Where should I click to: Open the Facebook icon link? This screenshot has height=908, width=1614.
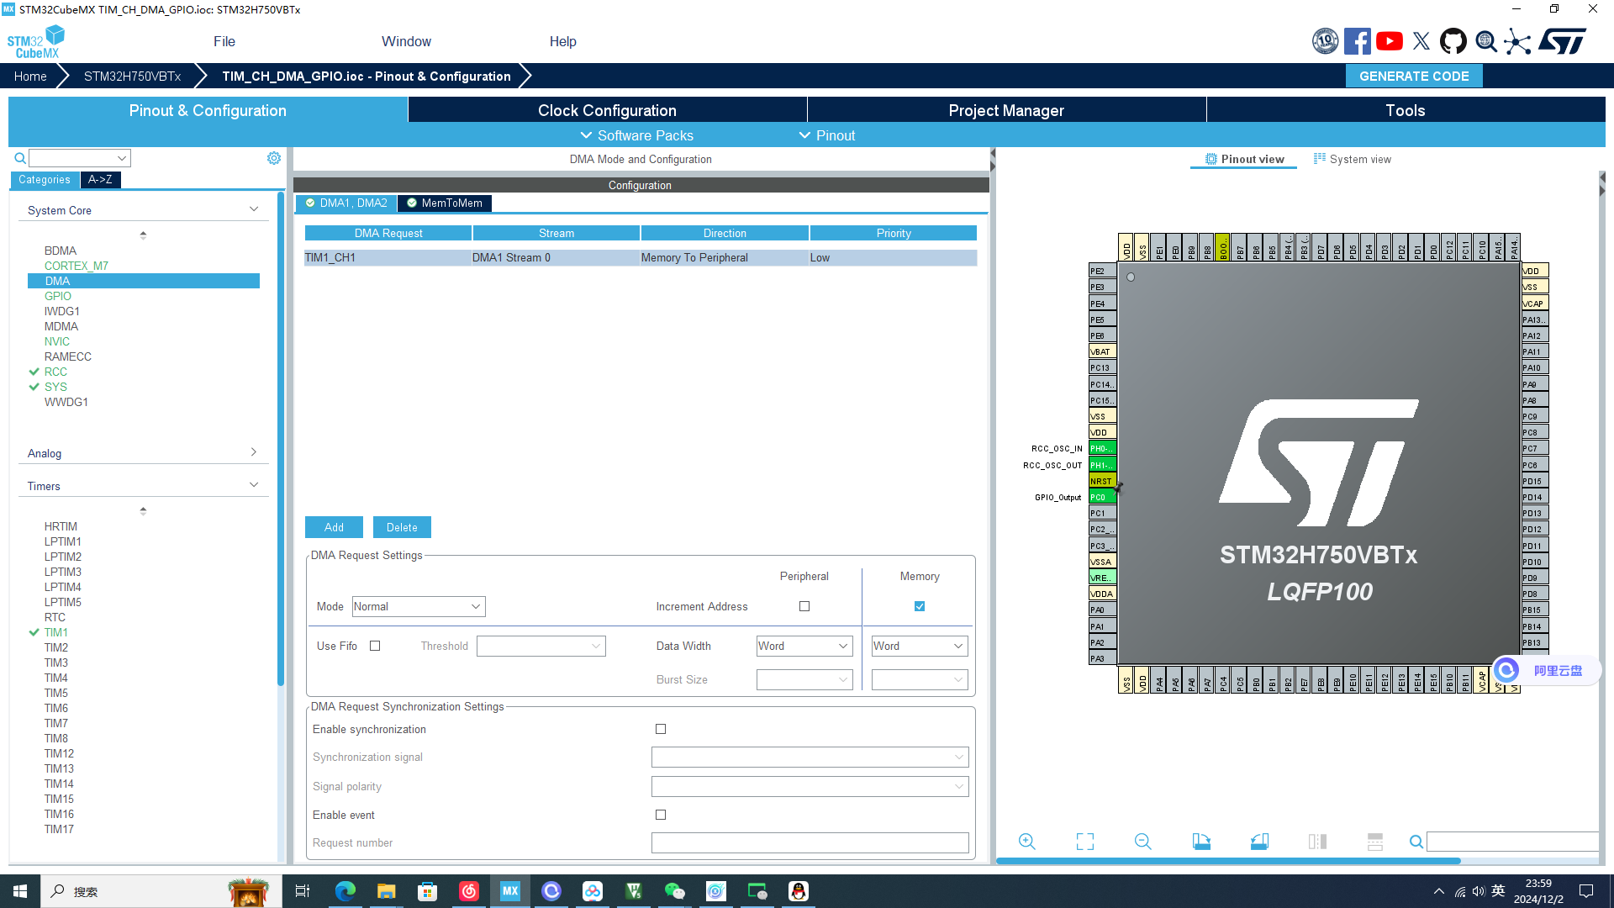click(1357, 41)
